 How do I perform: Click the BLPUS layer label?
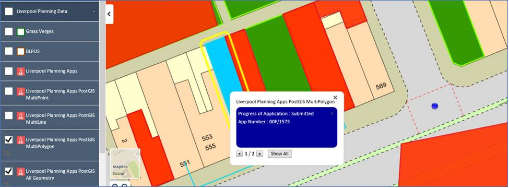point(33,51)
